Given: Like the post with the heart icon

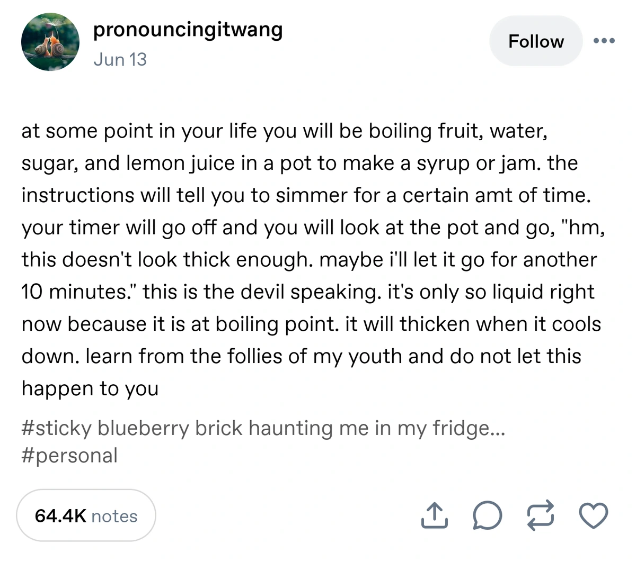Looking at the screenshot, I should tap(593, 516).
